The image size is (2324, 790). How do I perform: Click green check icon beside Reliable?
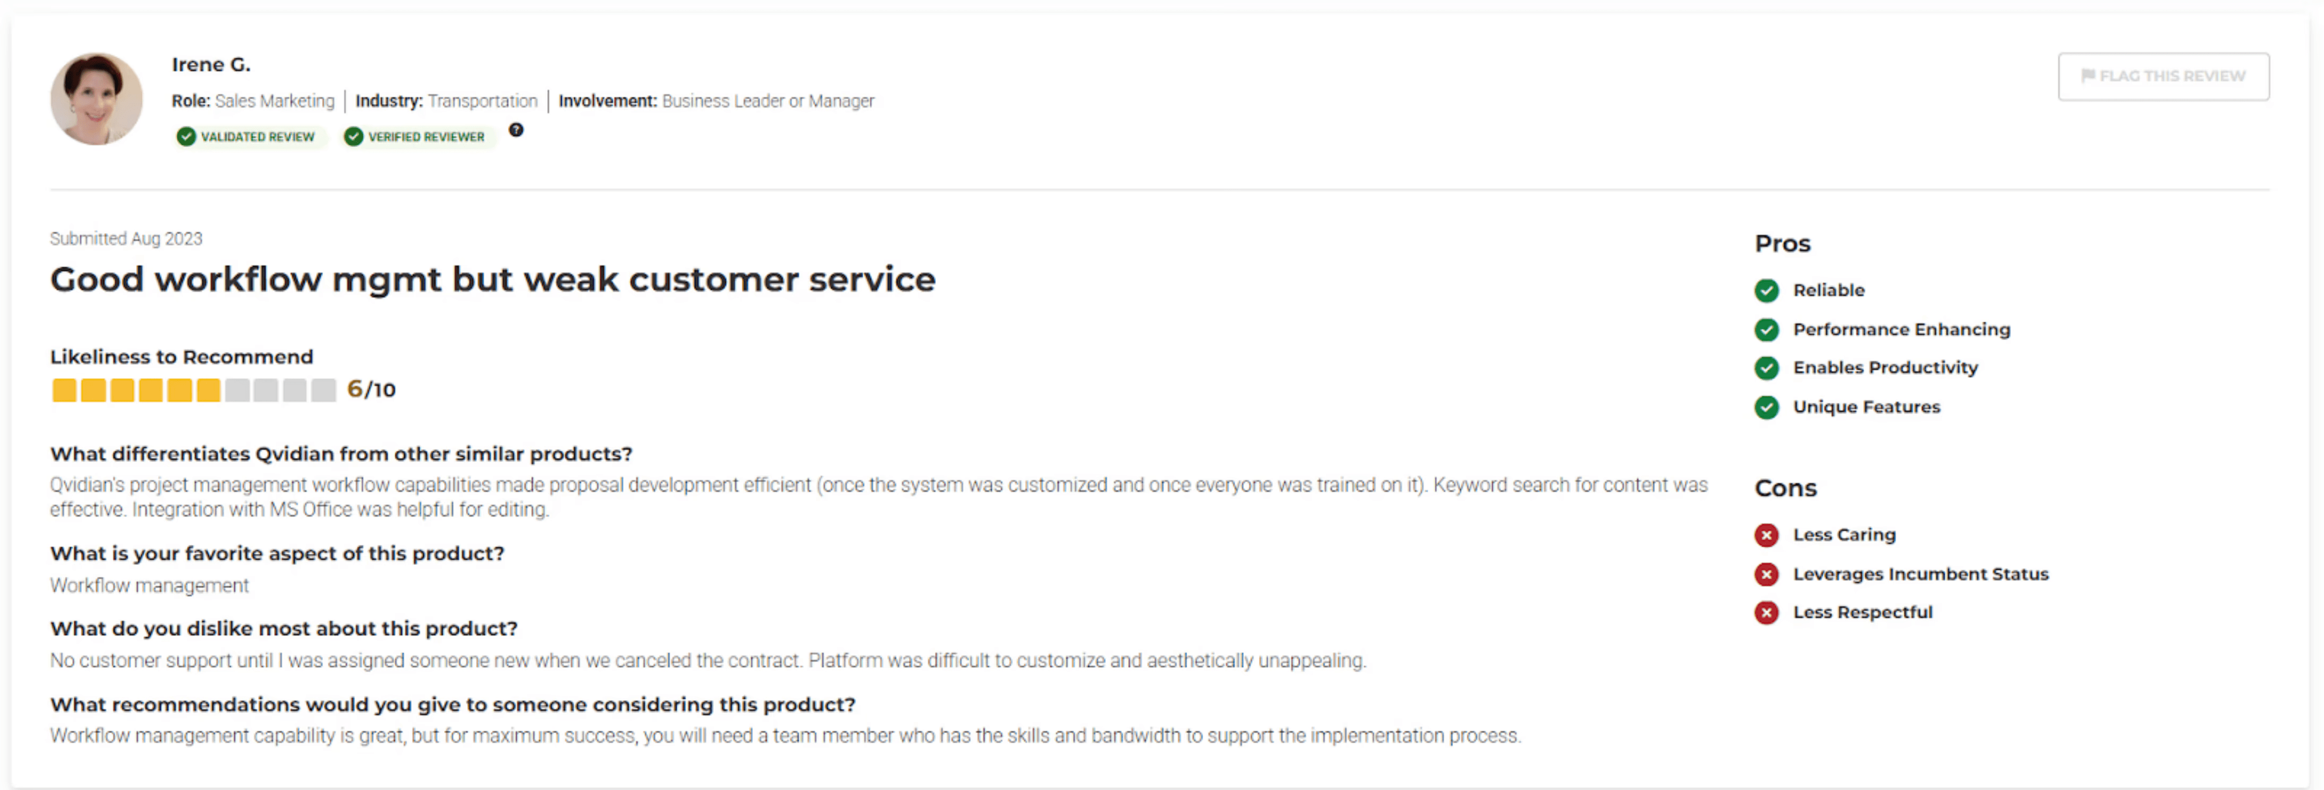coord(1766,290)
